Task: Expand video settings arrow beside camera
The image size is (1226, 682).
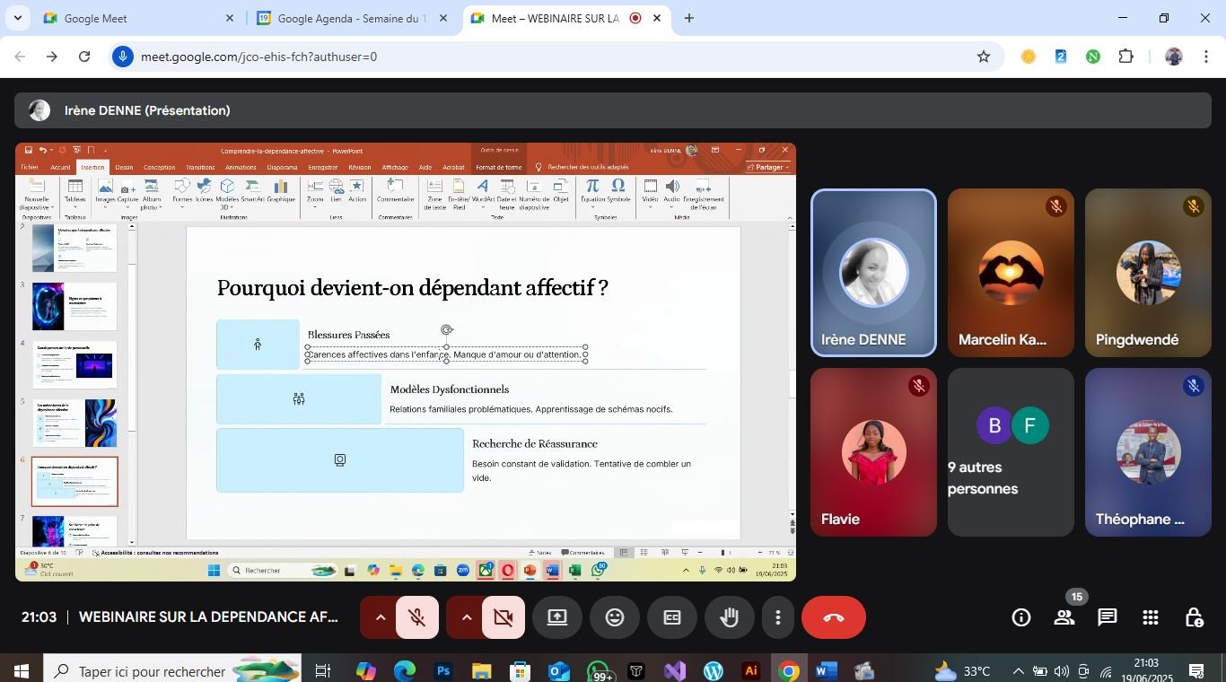Action: click(x=466, y=617)
